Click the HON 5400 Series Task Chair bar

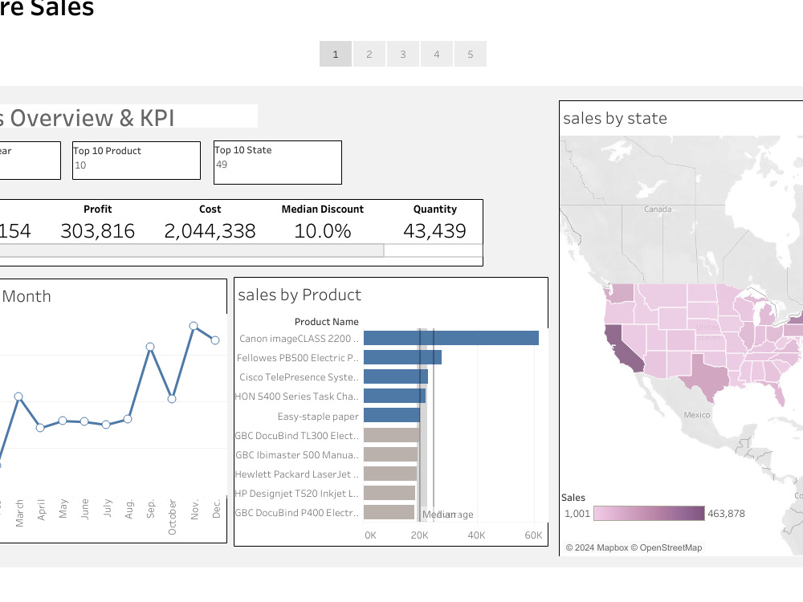(395, 396)
